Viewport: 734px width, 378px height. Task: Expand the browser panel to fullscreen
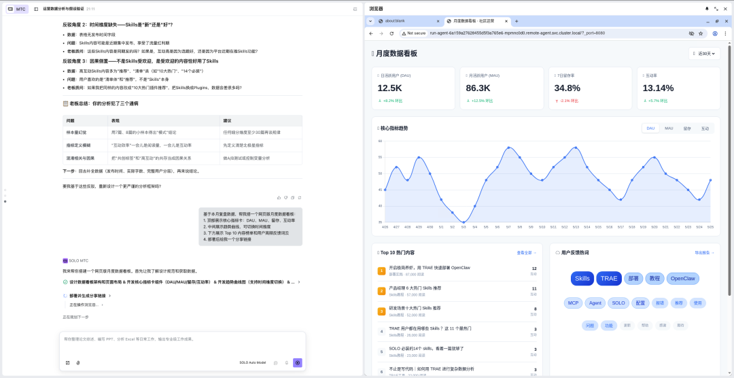(x=716, y=8)
